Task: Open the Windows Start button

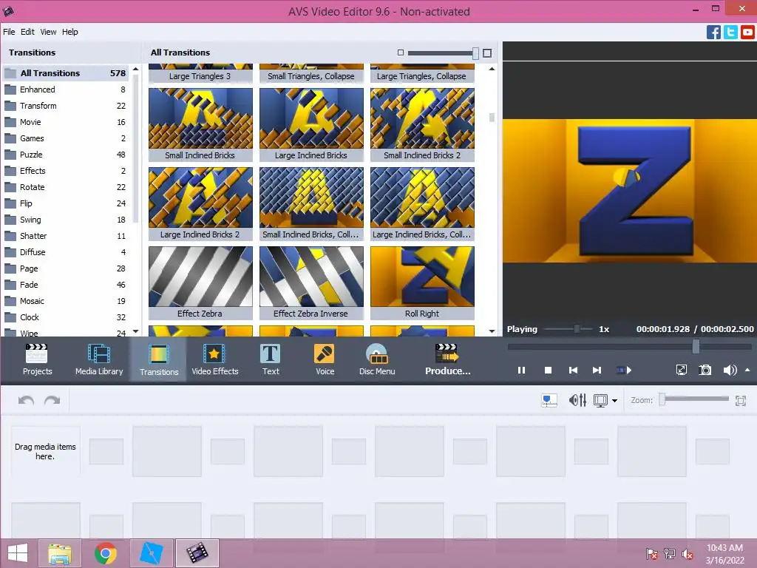Action: (x=18, y=553)
